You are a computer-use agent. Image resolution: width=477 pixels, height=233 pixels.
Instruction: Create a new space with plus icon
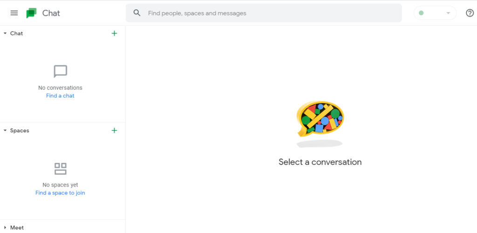coord(115,130)
